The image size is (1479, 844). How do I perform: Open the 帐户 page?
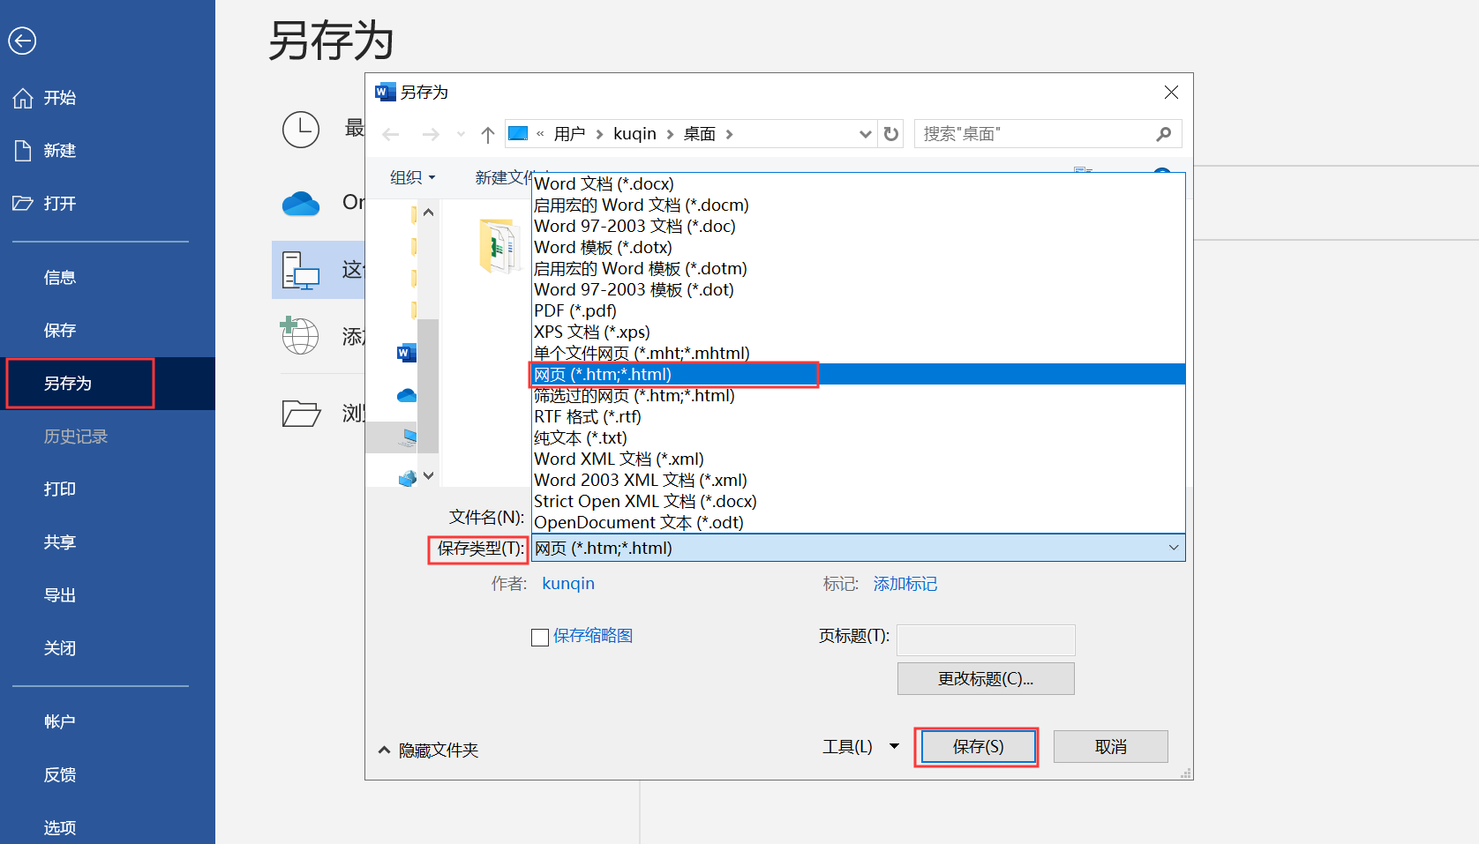60,722
